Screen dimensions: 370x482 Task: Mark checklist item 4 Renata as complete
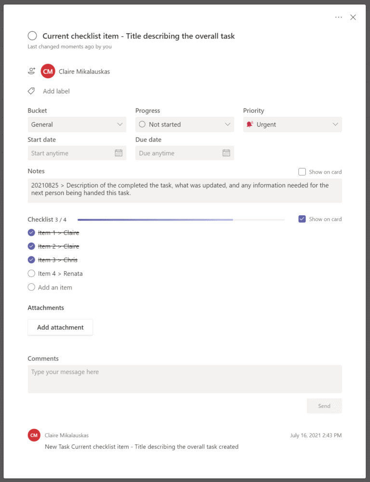[x=31, y=273]
